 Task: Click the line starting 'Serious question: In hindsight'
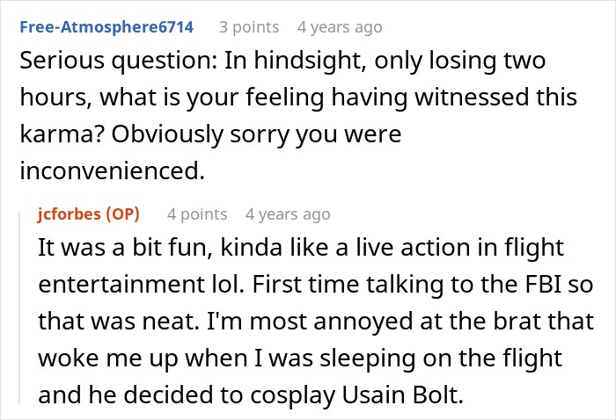[x=282, y=61]
